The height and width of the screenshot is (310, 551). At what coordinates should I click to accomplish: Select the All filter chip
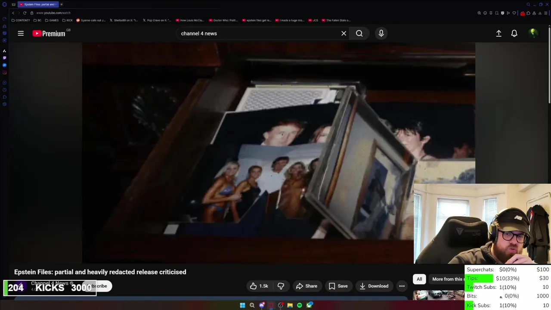click(419, 279)
